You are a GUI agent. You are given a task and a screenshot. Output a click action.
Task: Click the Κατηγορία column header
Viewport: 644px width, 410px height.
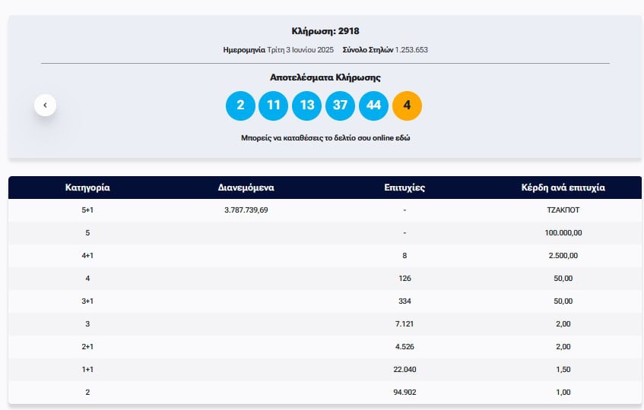pos(87,188)
